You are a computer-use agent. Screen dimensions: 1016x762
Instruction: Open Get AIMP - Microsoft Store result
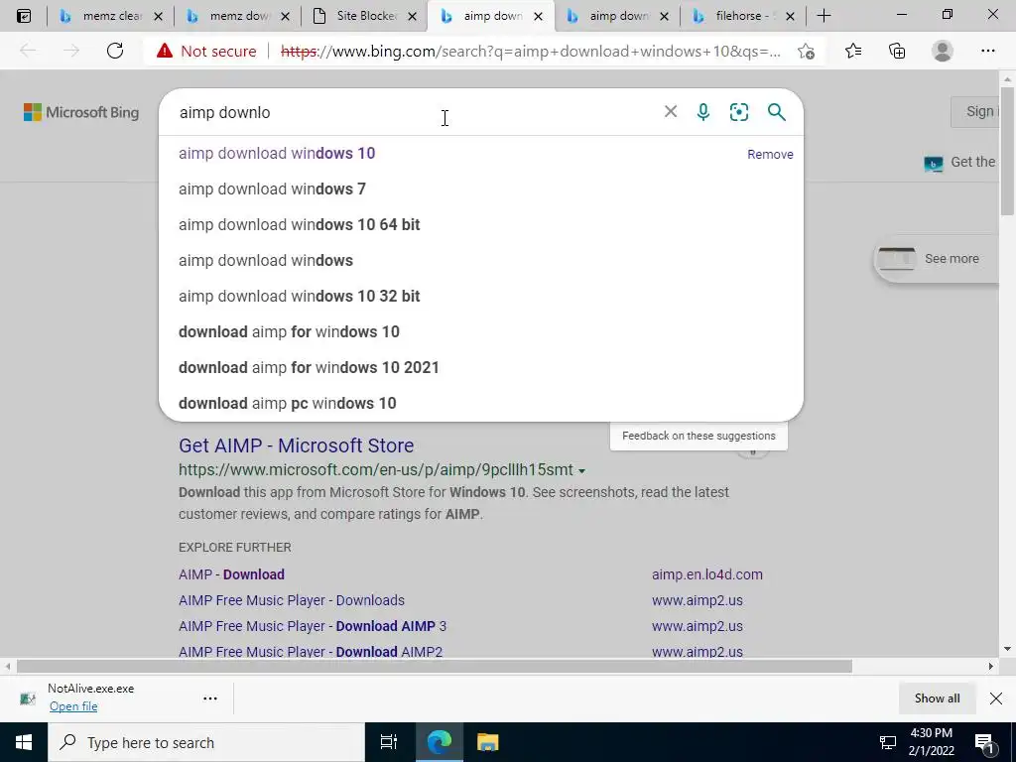click(296, 445)
